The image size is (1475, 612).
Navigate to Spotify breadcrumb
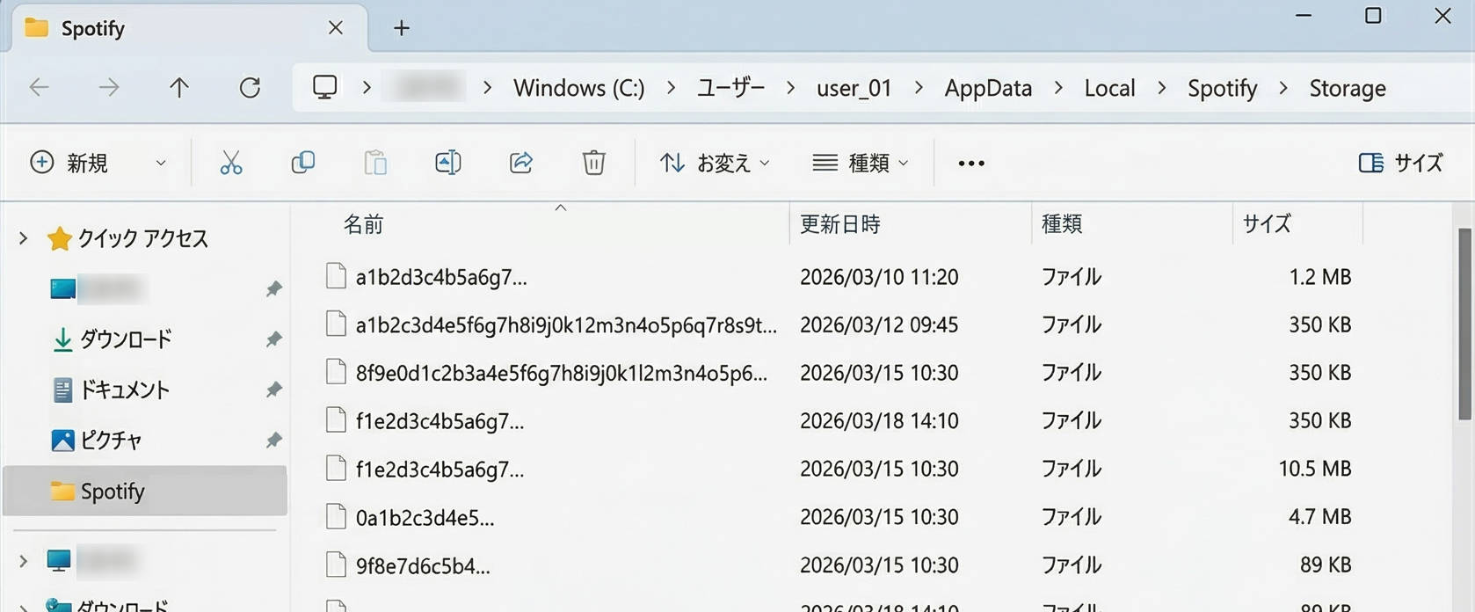click(1223, 88)
